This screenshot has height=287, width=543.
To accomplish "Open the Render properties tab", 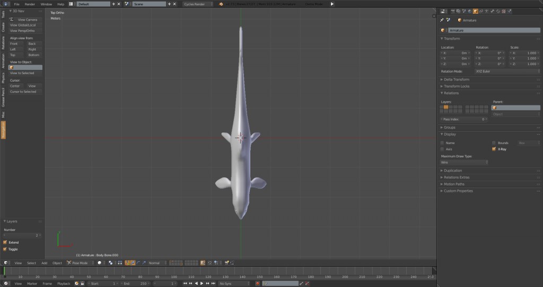I will pyautogui.click(x=453, y=12).
